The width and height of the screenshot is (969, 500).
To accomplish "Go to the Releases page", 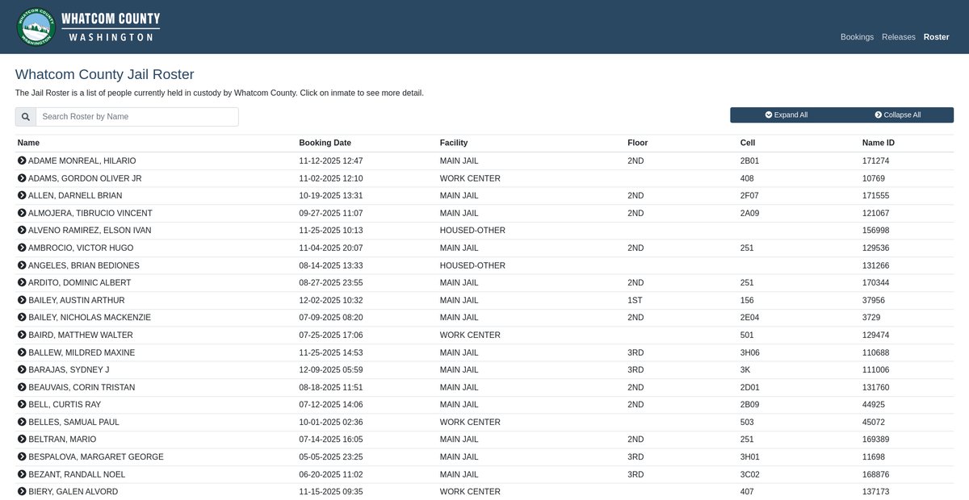I will [898, 37].
